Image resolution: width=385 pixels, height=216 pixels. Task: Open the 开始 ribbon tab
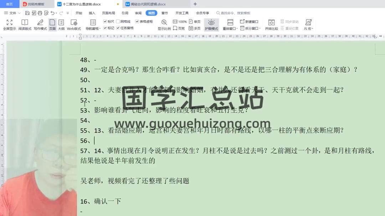pos(78,13)
